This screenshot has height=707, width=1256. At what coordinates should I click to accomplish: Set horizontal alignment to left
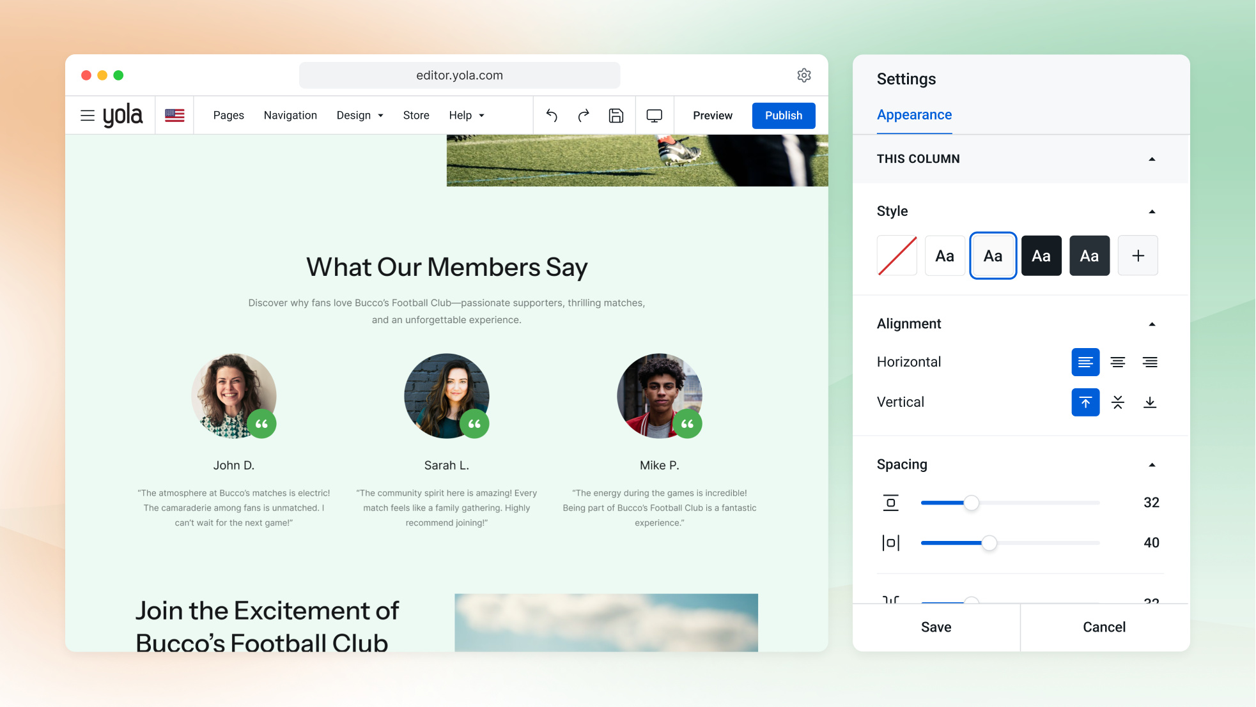(x=1085, y=362)
